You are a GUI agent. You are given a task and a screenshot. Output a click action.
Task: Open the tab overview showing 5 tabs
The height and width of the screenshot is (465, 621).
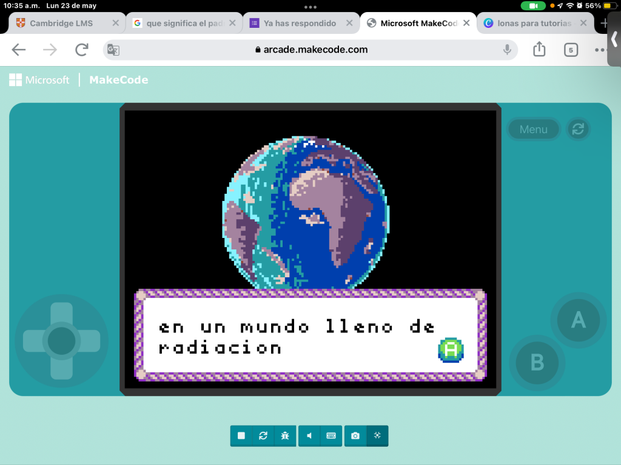571,50
